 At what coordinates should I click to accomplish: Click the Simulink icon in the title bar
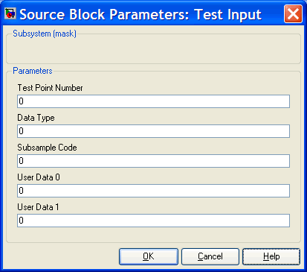pyautogui.click(x=10, y=14)
